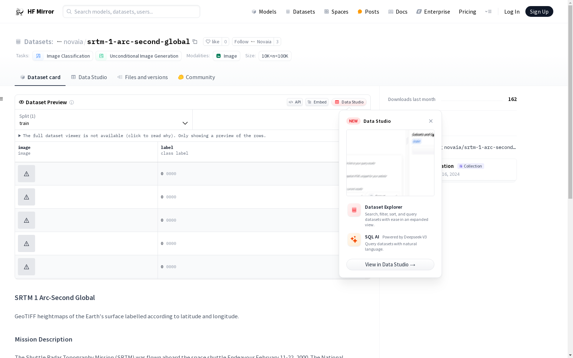Click the fourth row broken-image warning thumbnail
This screenshot has height=358, width=573.
[27, 243]
